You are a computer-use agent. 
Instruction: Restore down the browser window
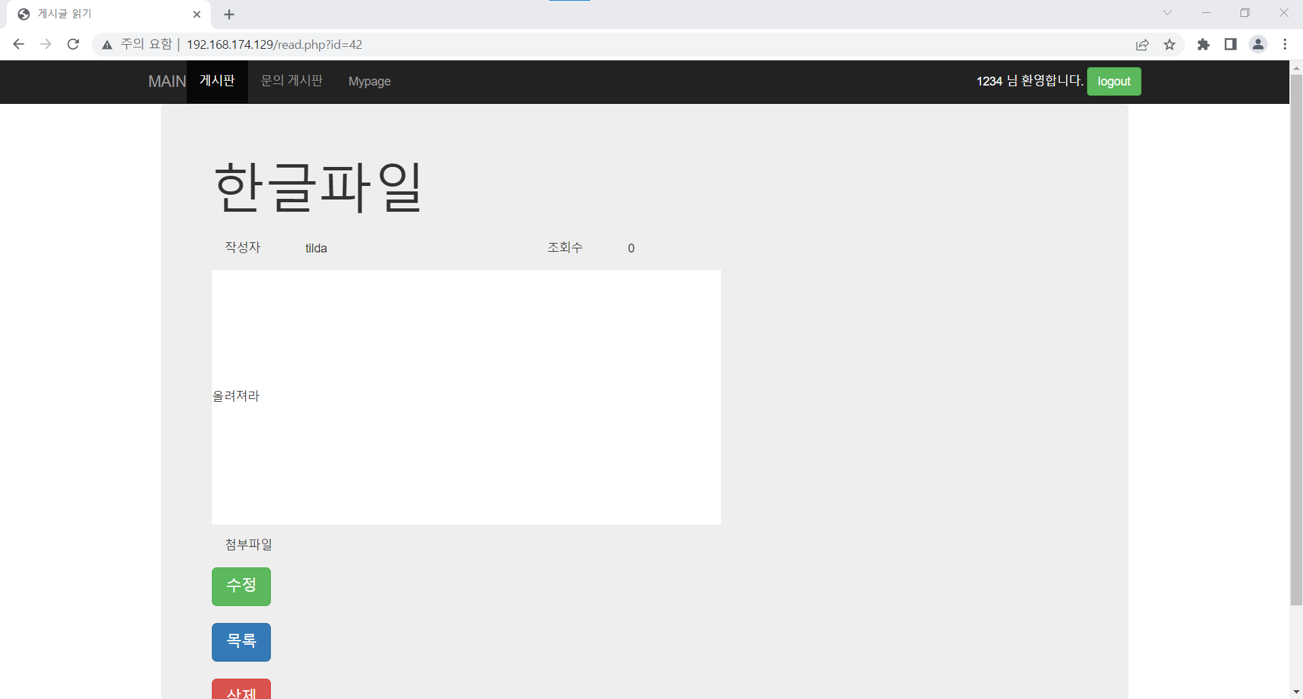(1245, 13)
